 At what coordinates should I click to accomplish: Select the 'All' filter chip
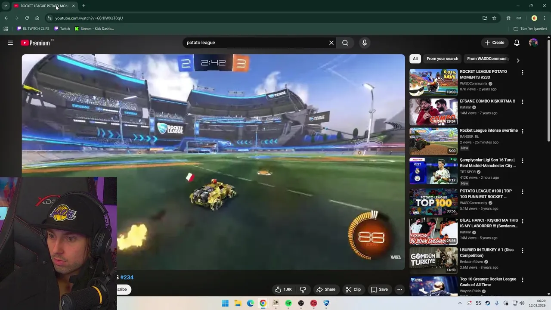[x=415, y=59]
